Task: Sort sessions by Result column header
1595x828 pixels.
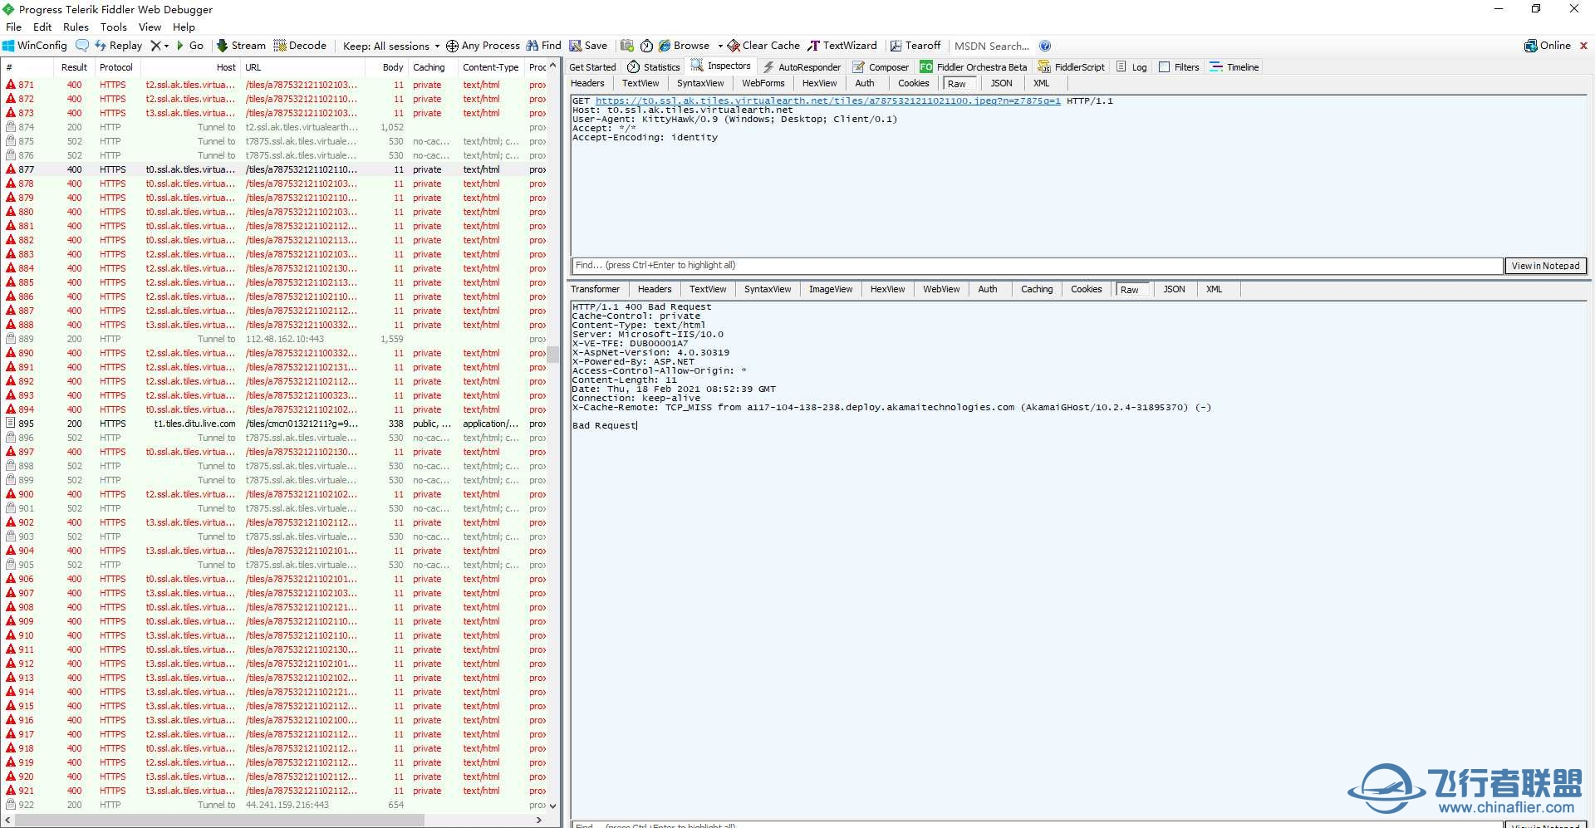Action: click(x=74, y=67)
